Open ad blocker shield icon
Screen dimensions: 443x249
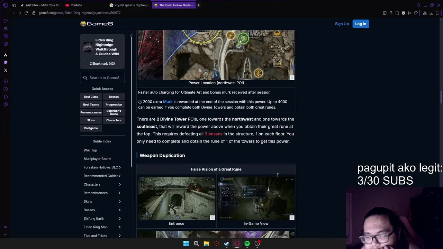coord(403,13)
